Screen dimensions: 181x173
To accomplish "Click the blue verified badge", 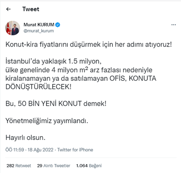I will [x=57, y=25].
